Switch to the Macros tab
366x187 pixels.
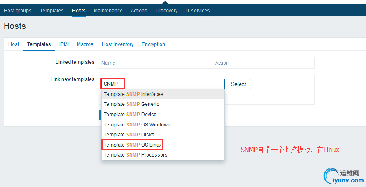(85, 44)
